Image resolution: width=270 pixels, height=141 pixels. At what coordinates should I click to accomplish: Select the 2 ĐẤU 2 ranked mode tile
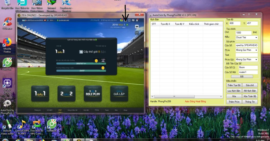(66, 93)
